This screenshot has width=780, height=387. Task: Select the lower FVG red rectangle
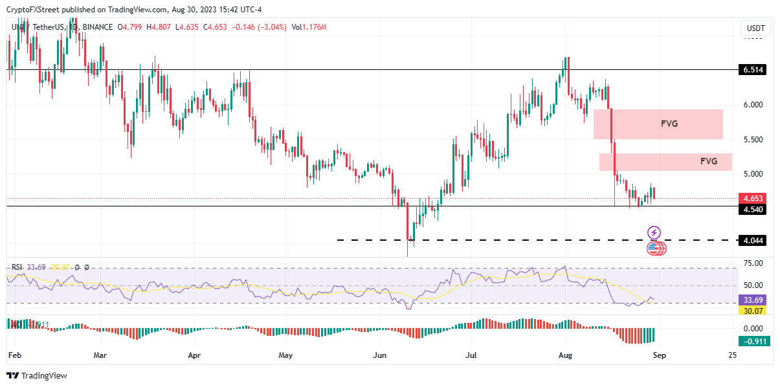pos(665,162)
